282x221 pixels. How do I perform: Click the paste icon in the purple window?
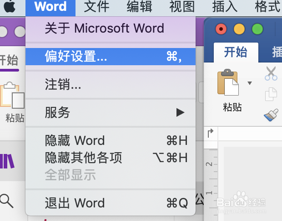(x=12, y=95)
